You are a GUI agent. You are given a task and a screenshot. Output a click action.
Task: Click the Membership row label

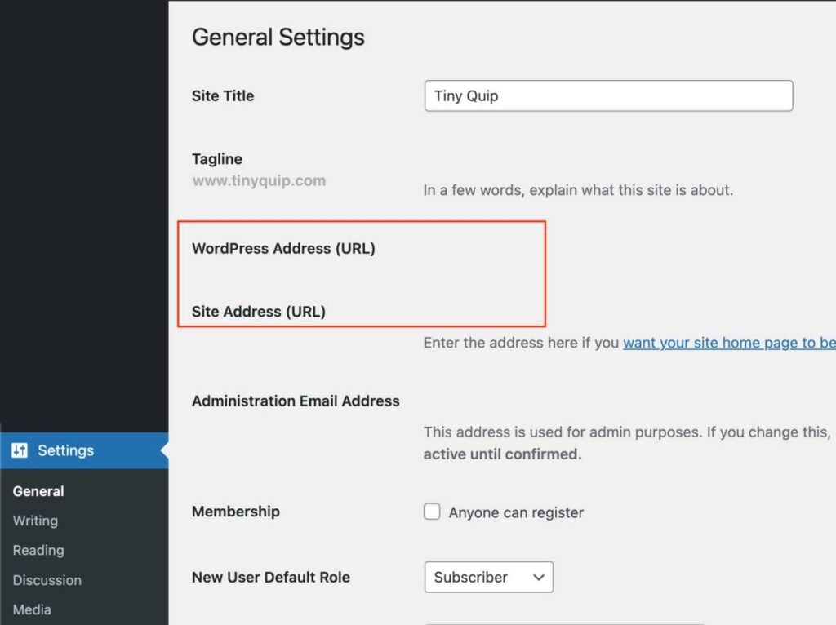click(236, 512)
